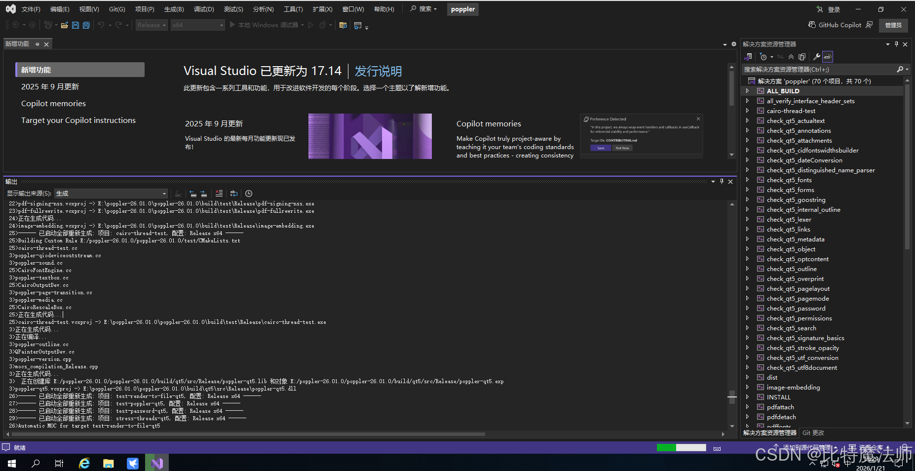Click the start without debugging outline arrow
The width and height of the screenshot is (915, 471).
311,25
